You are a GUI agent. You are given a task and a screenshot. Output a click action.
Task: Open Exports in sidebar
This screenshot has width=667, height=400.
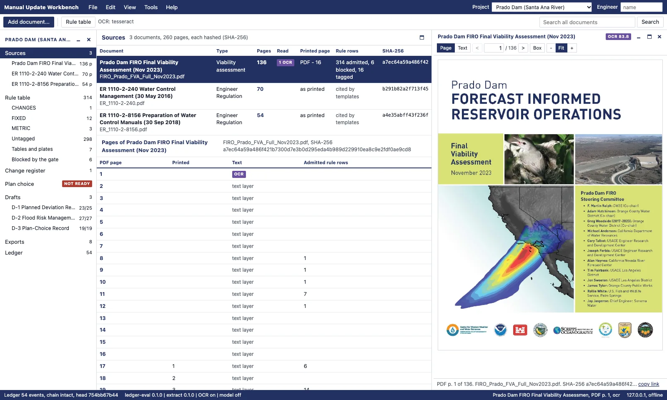(x=48, y=242)
